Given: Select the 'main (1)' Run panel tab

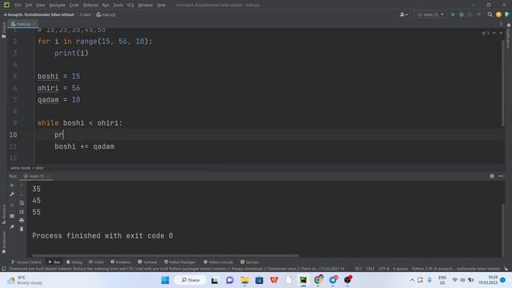Looking at the screenshot, I should (36, 176).
